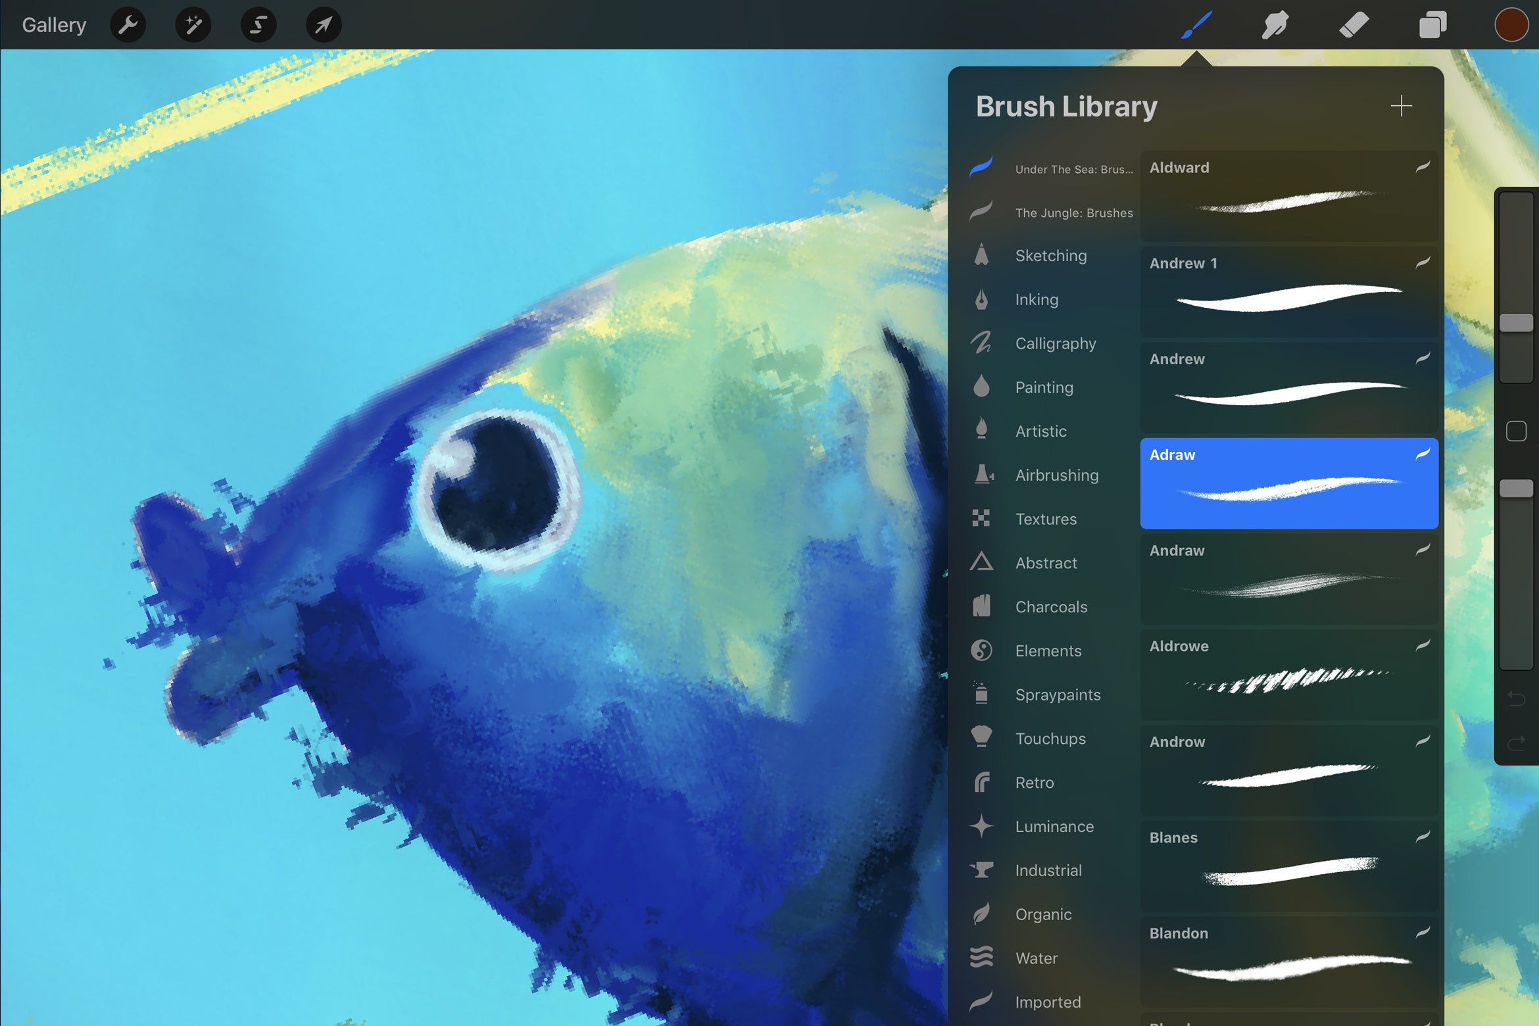Tap the undo arrow in the sidebar

[1517, 699]
